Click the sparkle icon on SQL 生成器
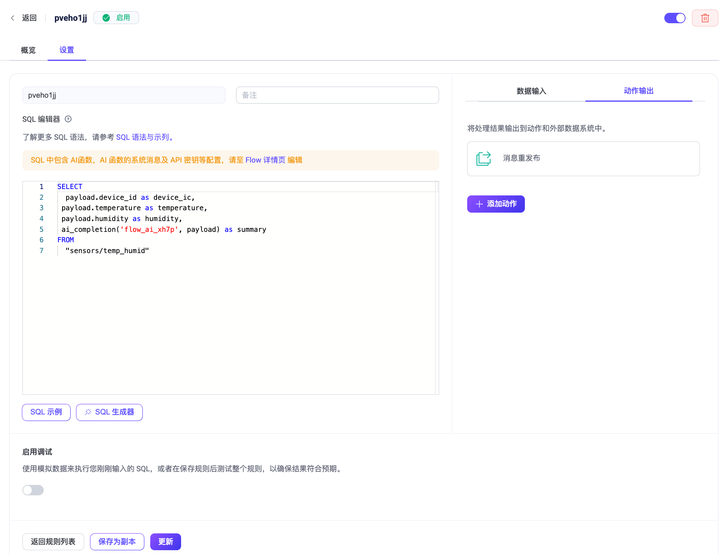720x555 pixels. [88, 412]
